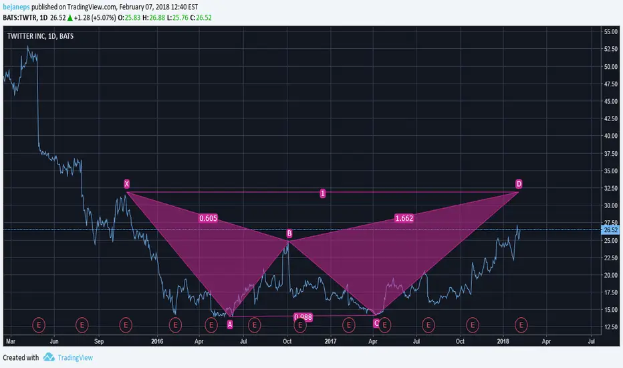The image size is (623, 368).
Task: Open the October 2015 earnings E marker
Action: [126, 325]
